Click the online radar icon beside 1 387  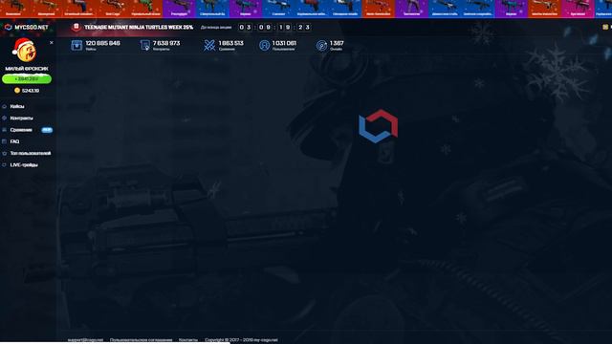tap(321, 46)
